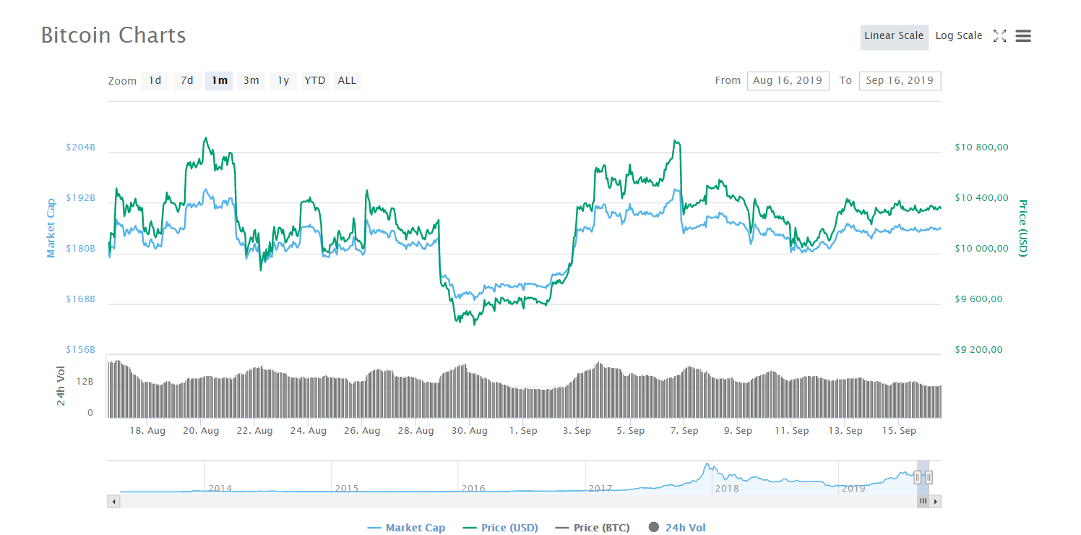
Task: Click the $9 600,00 price axis label
Action: click(978, 299)
